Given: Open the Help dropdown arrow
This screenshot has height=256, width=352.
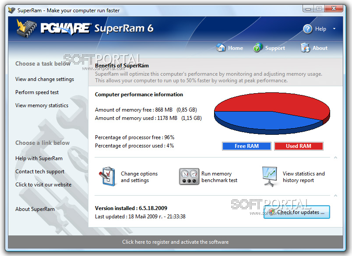Looking at the screenshot, I should click(334, 29).
